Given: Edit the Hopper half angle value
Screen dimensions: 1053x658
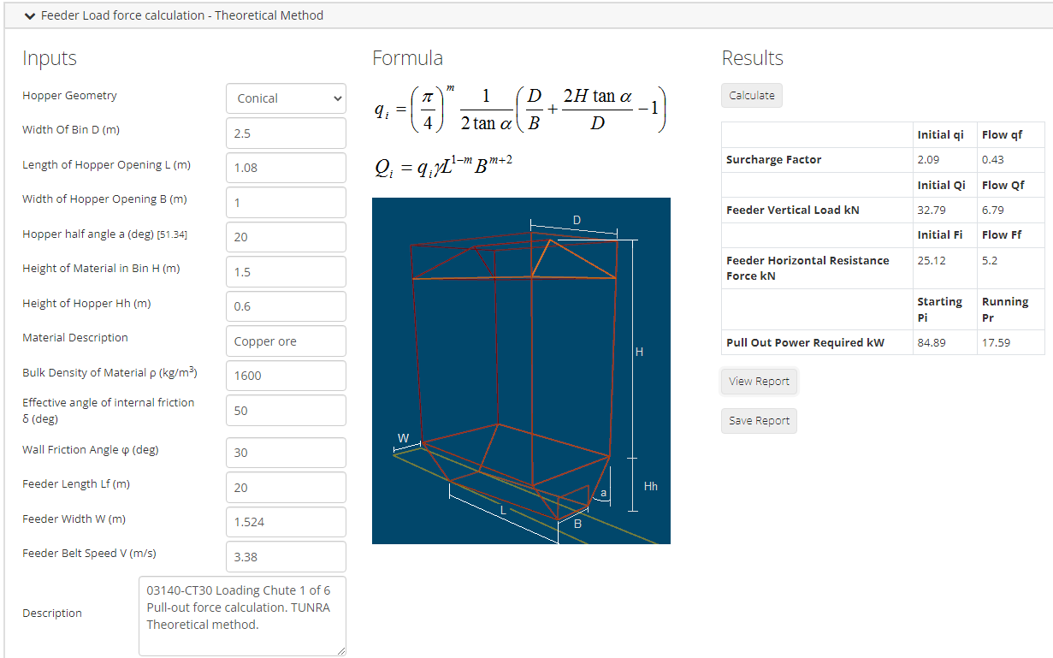Looking at the screenshot, I should click(x=286, y=237).
